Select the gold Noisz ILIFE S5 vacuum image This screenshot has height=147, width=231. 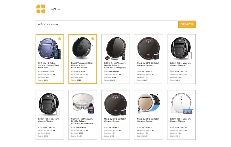tap(148, 104)
